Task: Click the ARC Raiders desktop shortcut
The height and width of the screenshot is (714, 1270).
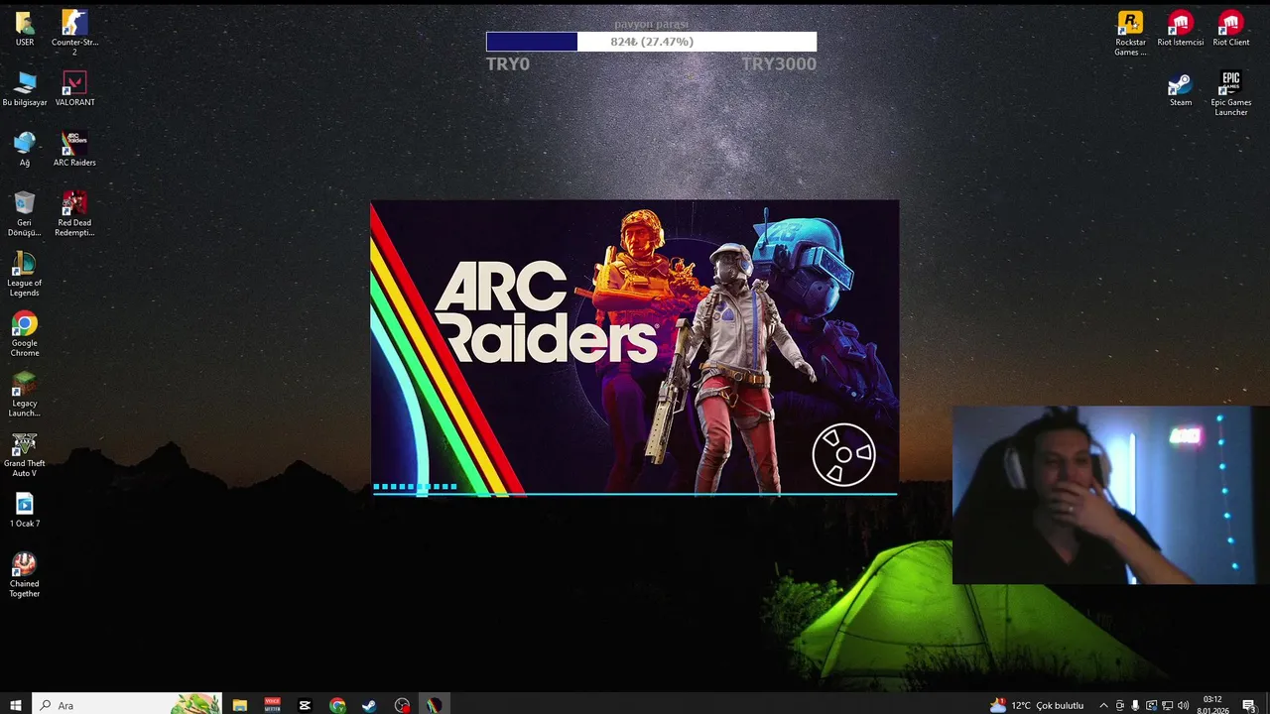Action: [x=74, y=150]
